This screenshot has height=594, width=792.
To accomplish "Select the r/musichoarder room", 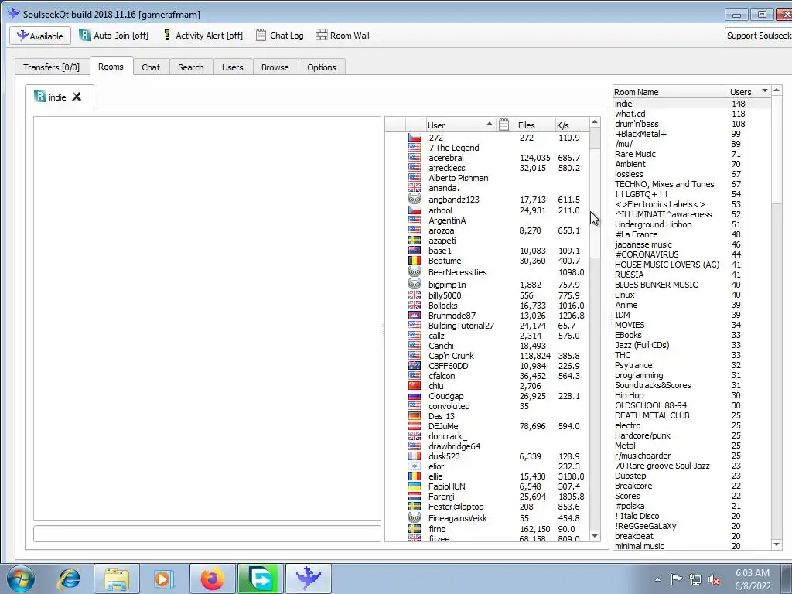I will tap(692, 456).
